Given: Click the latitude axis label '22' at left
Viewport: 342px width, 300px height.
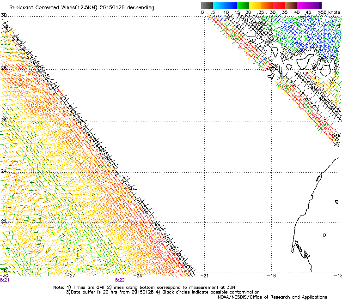Looking at the screenshot, I should [4, 222].
